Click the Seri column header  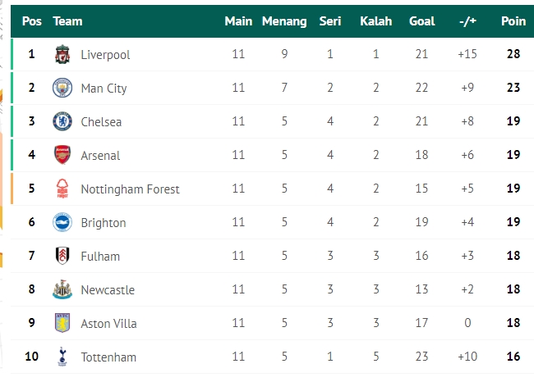coord(330,21)
